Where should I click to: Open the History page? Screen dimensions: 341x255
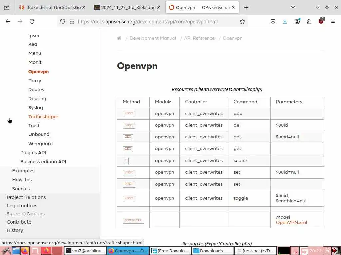(15, 230)
